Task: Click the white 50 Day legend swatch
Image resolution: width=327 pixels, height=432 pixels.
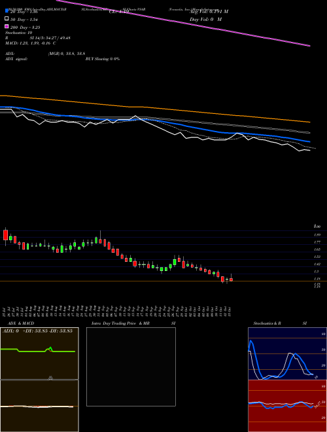Action: (7, 19)
